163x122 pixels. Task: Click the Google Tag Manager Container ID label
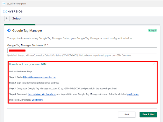[x=27, y=45]
